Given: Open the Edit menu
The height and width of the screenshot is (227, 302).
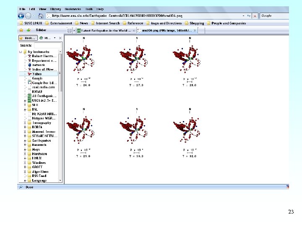Looking at the screenshot, I should 32,9.
